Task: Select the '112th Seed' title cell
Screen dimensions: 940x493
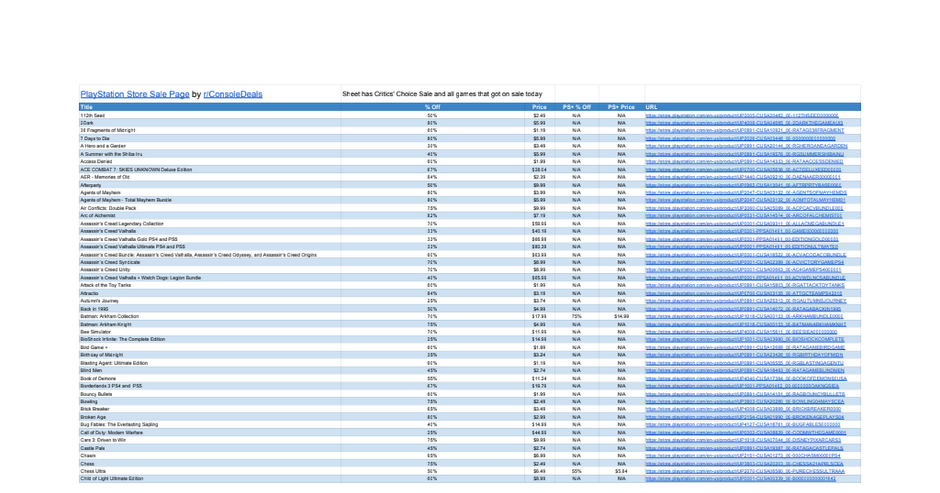Action: point(211,115)
